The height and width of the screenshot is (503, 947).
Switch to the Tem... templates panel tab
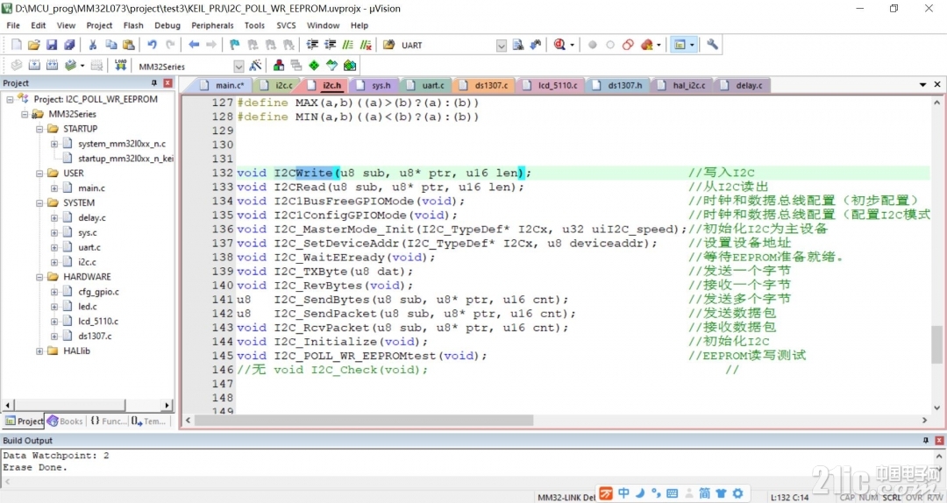tap(149, 422)
